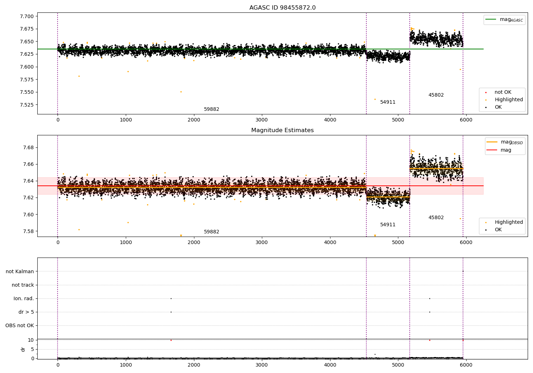
Task: Click the 7.64 y-axis tick label
Action: point(28,181)
